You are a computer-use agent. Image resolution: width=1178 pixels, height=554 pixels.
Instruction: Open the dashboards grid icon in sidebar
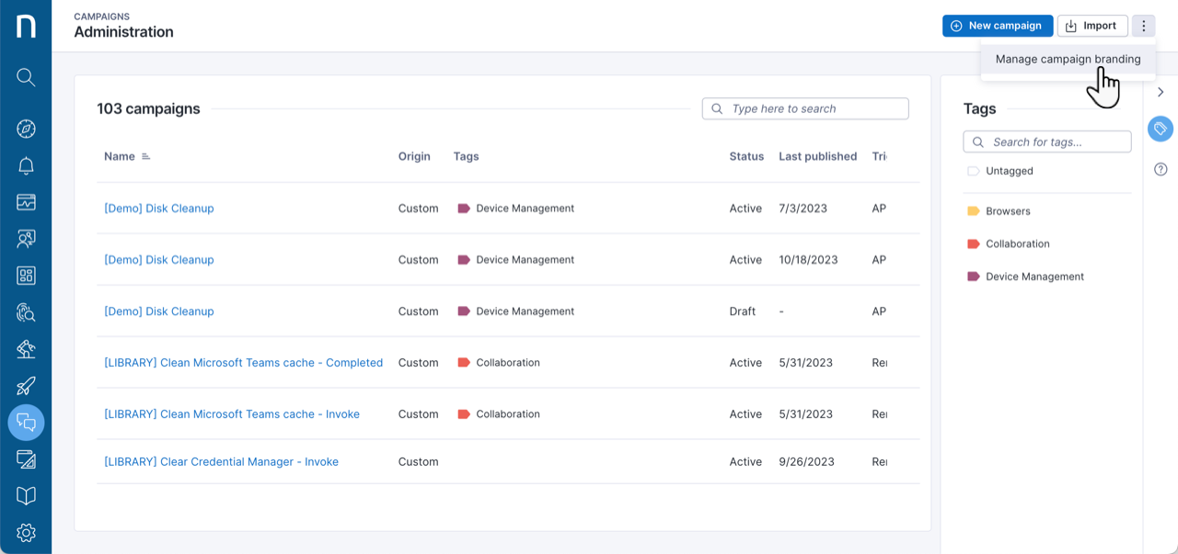(26, 276)
